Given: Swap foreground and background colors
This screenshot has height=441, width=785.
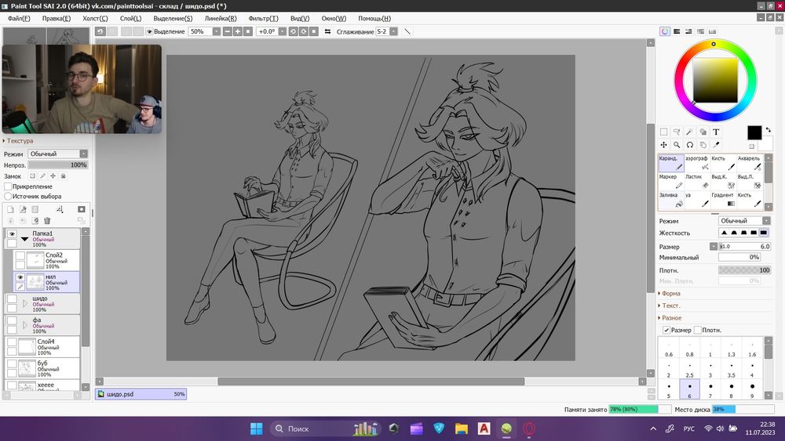Looking at the screenshot, I should click(769, 129).
